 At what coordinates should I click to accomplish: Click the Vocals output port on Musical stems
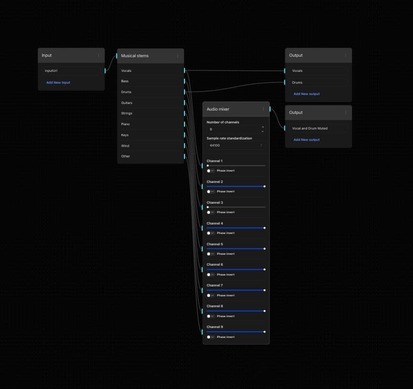(x=185, y=71)
